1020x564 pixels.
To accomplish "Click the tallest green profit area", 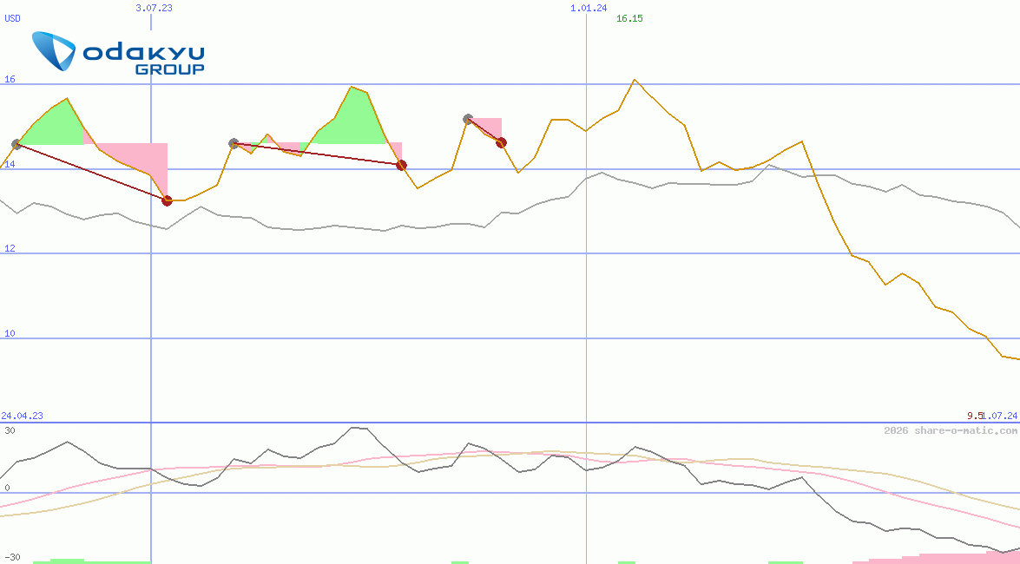I will pos(356,120).
